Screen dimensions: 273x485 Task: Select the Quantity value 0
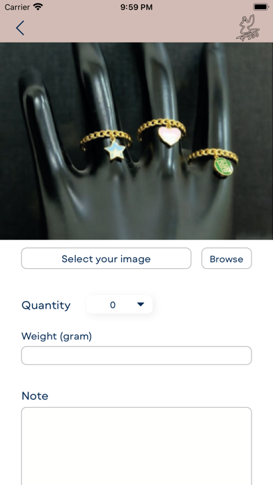[x=113, y=305]
